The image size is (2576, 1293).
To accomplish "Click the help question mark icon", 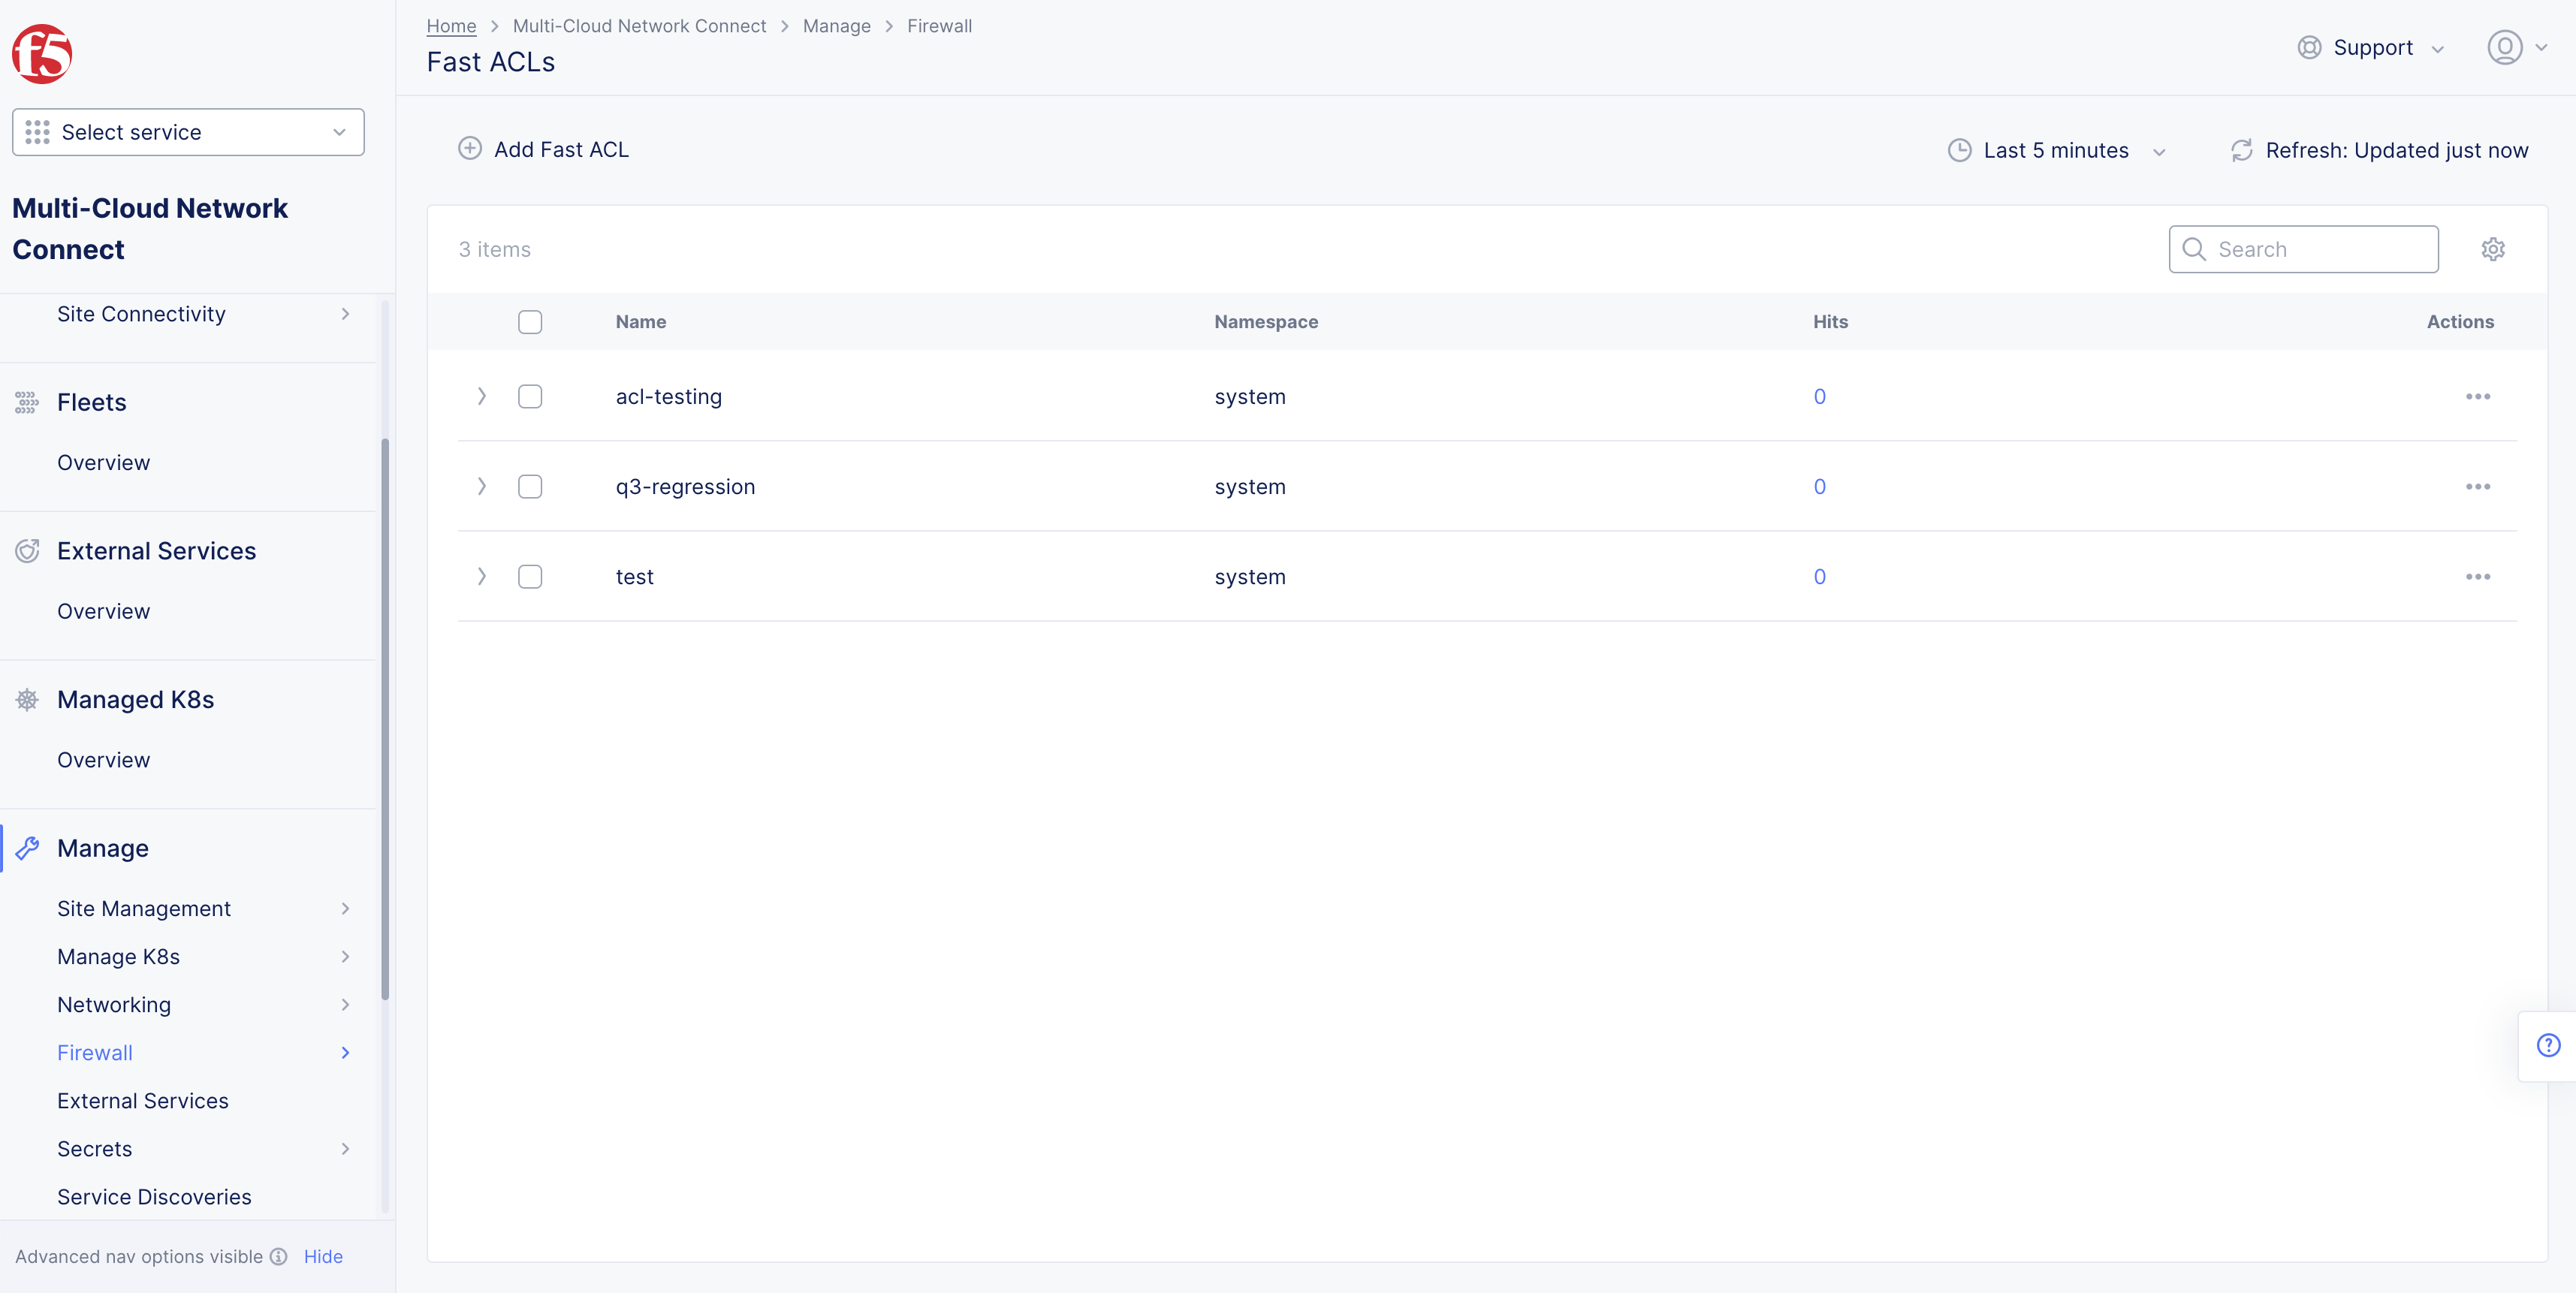I will coord(2548,1045).
